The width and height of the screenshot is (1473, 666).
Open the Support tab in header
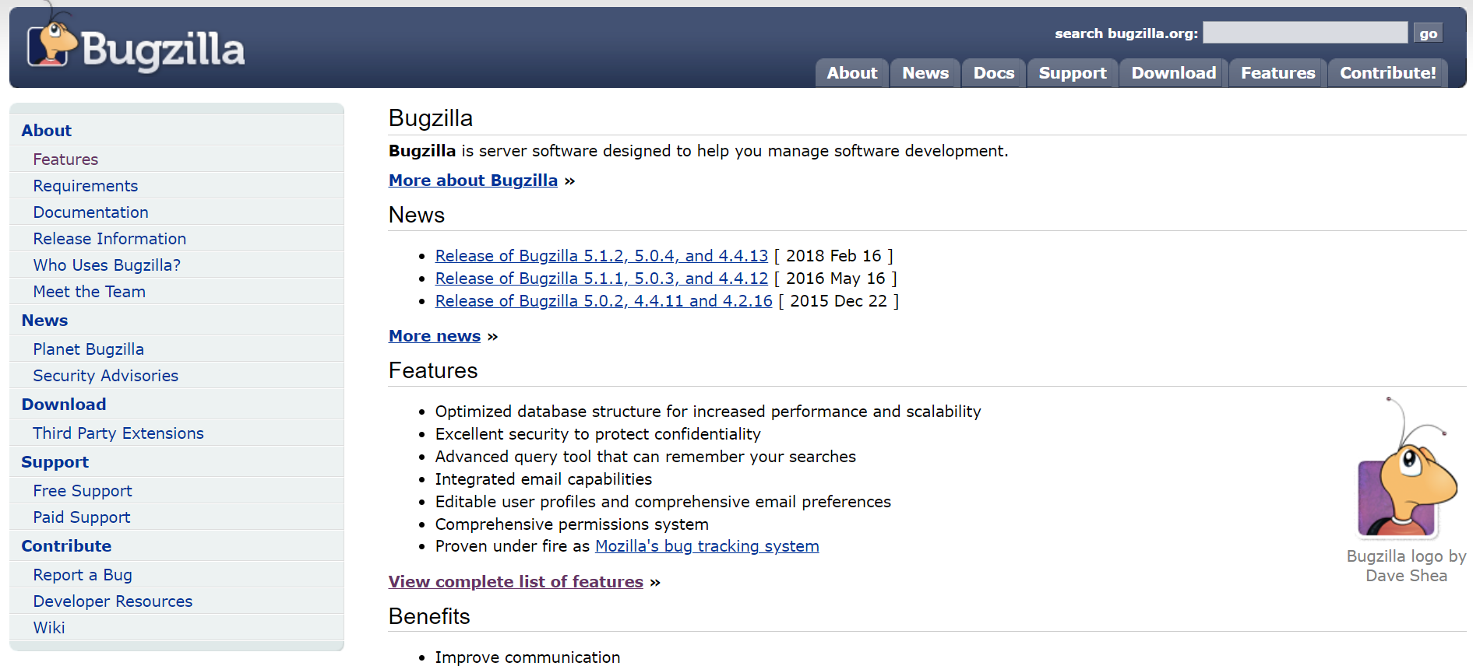[x=1072, y=73]
